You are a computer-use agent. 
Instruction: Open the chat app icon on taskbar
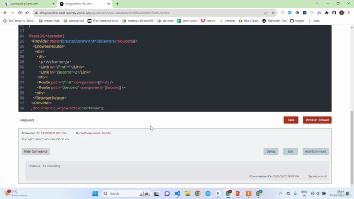coord(167,193)
